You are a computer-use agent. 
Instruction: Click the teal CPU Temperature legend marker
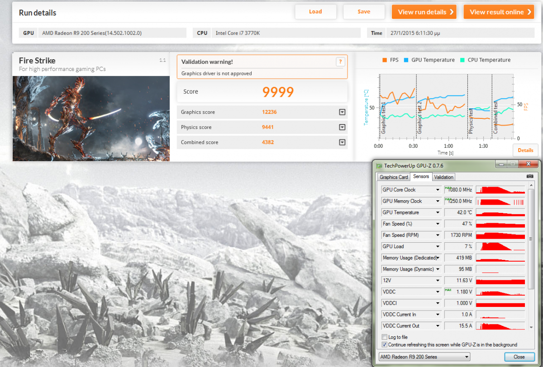point(462,60)
